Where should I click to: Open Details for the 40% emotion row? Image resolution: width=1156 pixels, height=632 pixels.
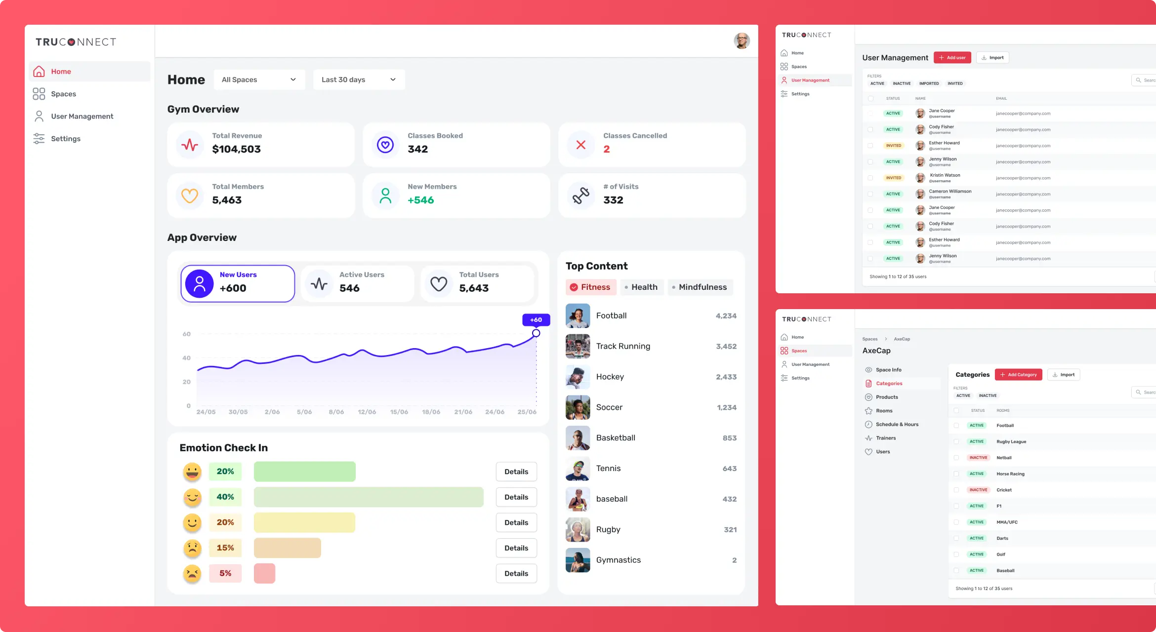pos(516,497)
